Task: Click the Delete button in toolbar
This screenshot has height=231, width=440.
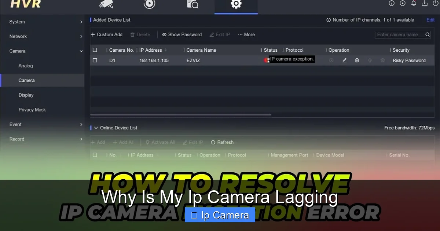Action: (140, 34)
